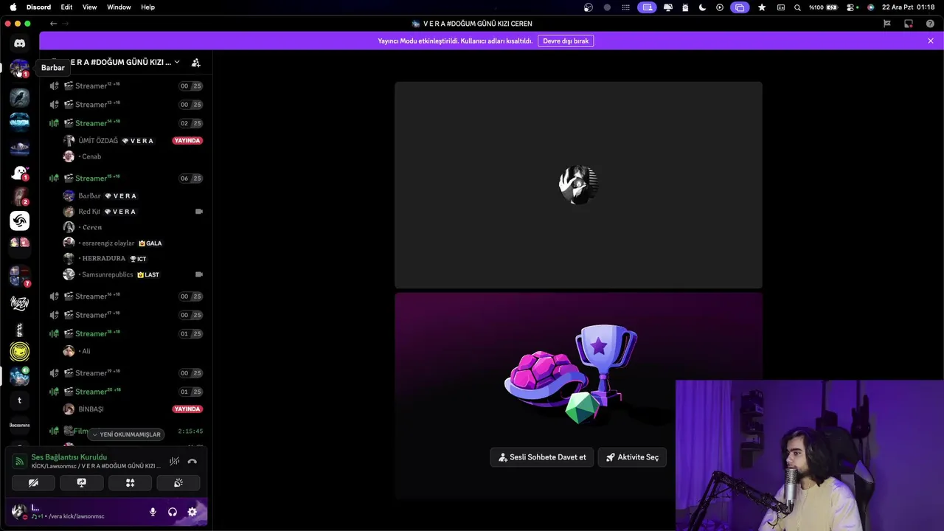Screen dimensions: 944x531
Task: Jump to YENİ OKUNMAMIŞLAR unread pill
Action: [x=126, y=434]
